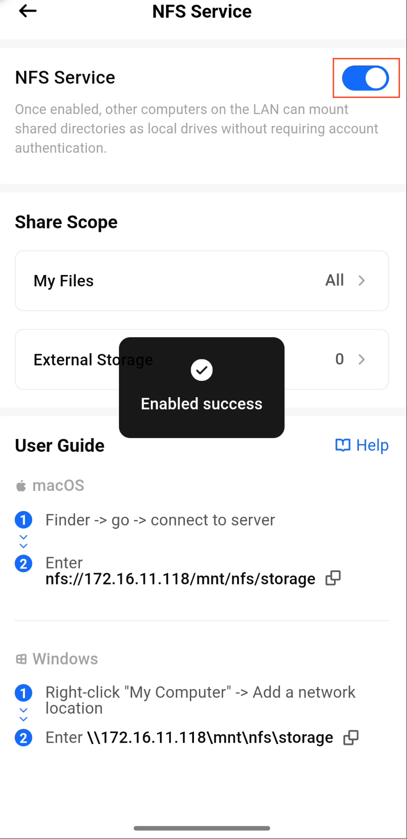Click the \\172.16.11.118\mnt\nfs\storage path text
This screenshot has height=839, width=407.
[x=210, y=737]
